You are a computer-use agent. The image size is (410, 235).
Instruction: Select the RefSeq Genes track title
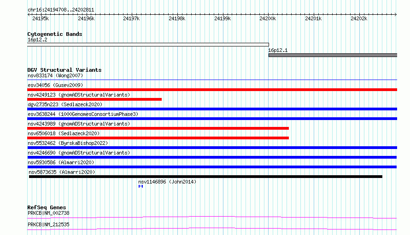[x=47, y=207]
